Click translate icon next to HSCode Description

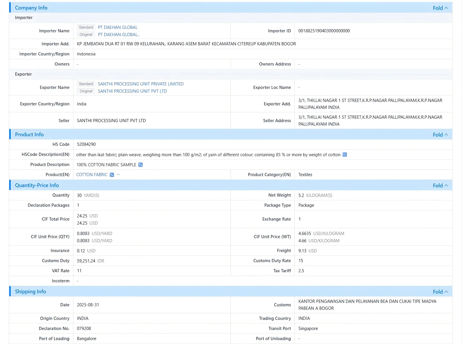coord(345,155)
